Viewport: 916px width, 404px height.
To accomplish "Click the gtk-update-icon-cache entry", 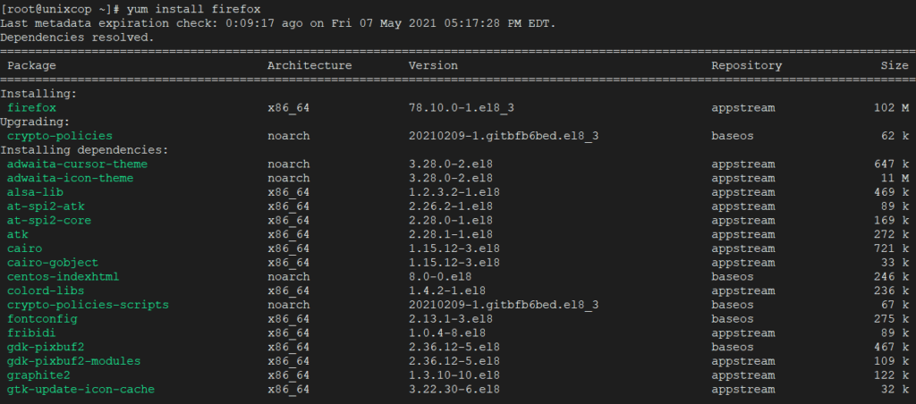I will pos(81,390).
